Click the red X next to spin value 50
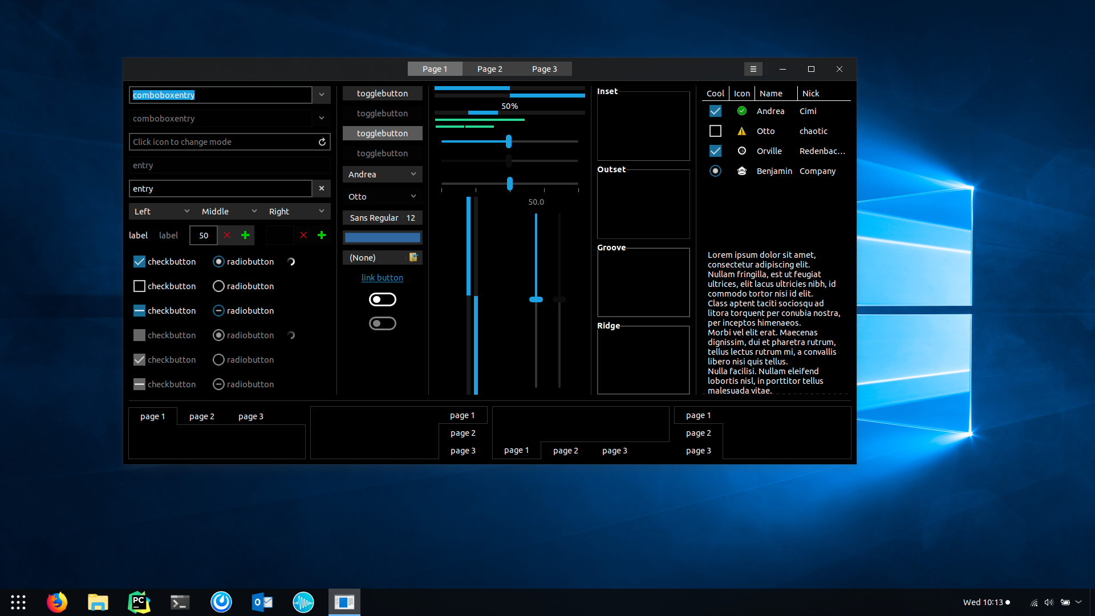This screenshot has height=616, width=1095. pyautogui.click(x=227, y=235)
